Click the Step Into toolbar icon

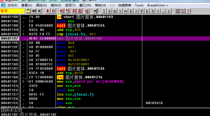coord(62,11)
